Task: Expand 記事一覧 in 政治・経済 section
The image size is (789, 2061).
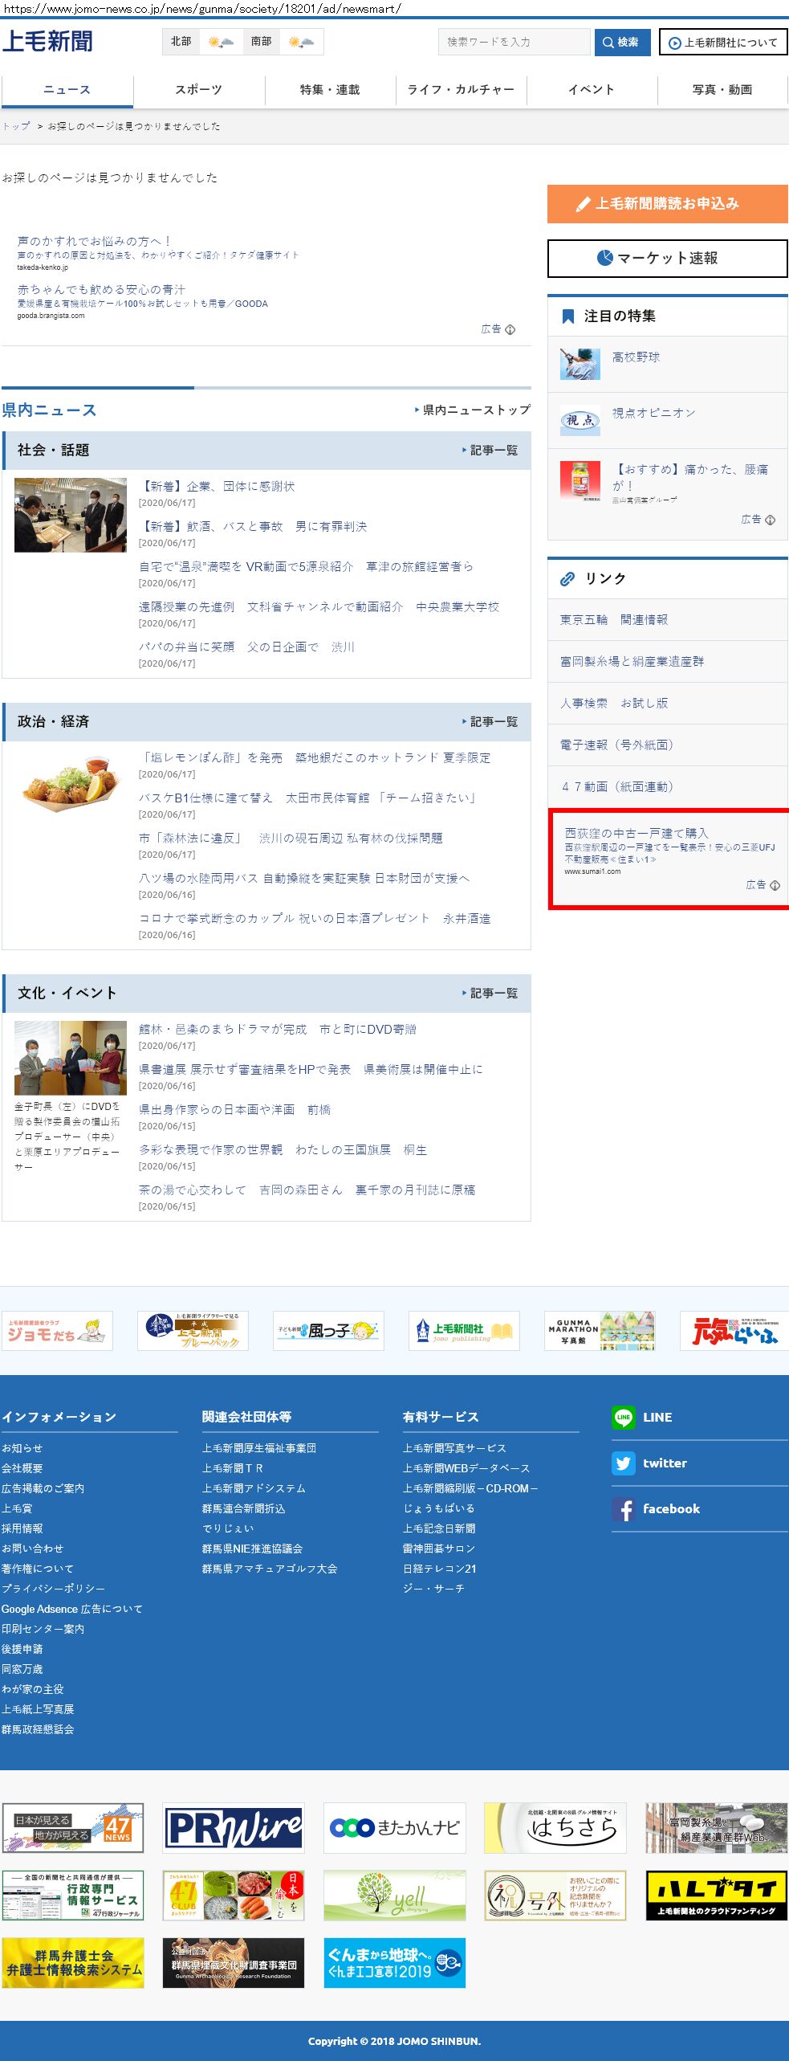Action: pos(490,722)
